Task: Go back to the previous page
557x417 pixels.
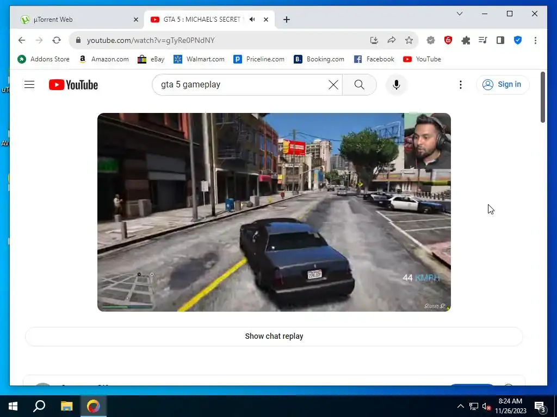Action: tap(22, 40)
